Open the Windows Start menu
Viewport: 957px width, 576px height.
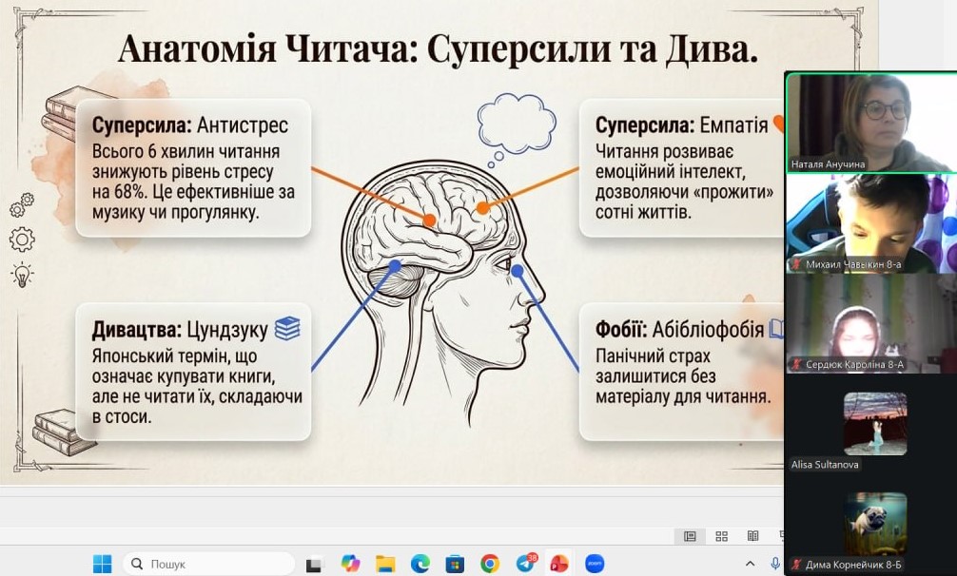click(x=102, y=563)
